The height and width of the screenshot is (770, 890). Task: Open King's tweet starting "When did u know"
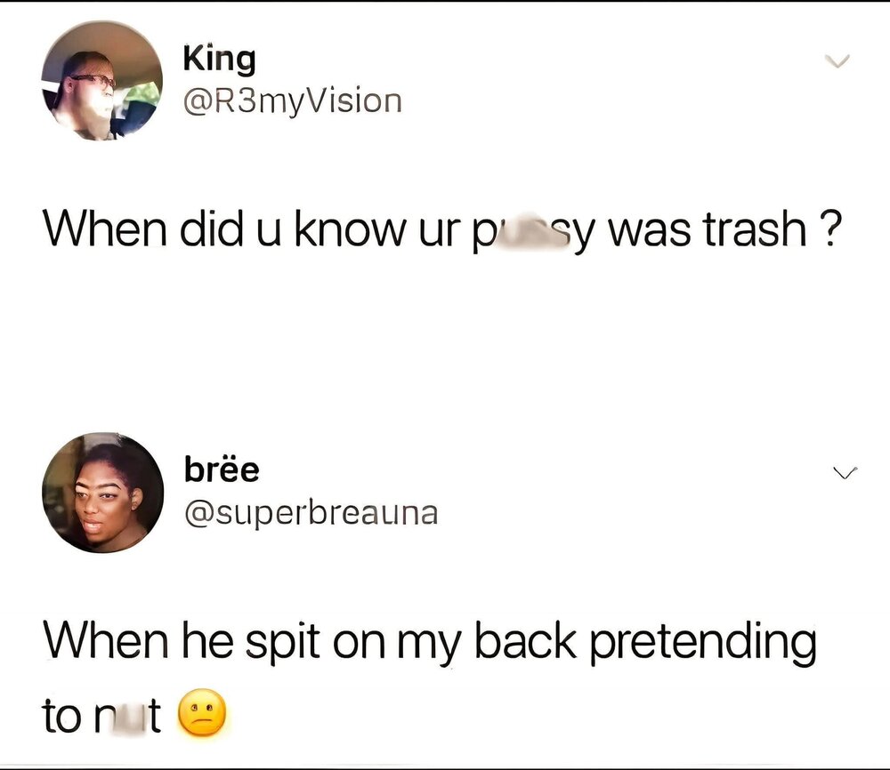pos(442,231)
